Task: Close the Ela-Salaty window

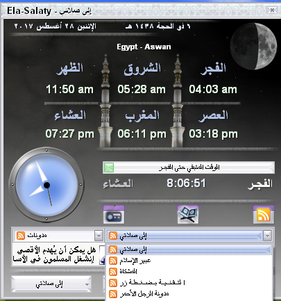Action: pyautogui.click(x=272, y=10)
